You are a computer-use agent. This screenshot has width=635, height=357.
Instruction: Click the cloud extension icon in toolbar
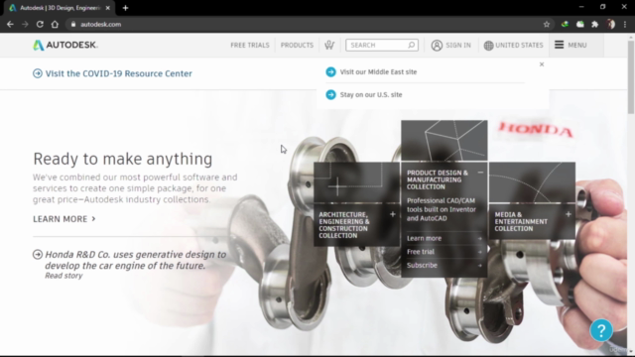(579, 24)
